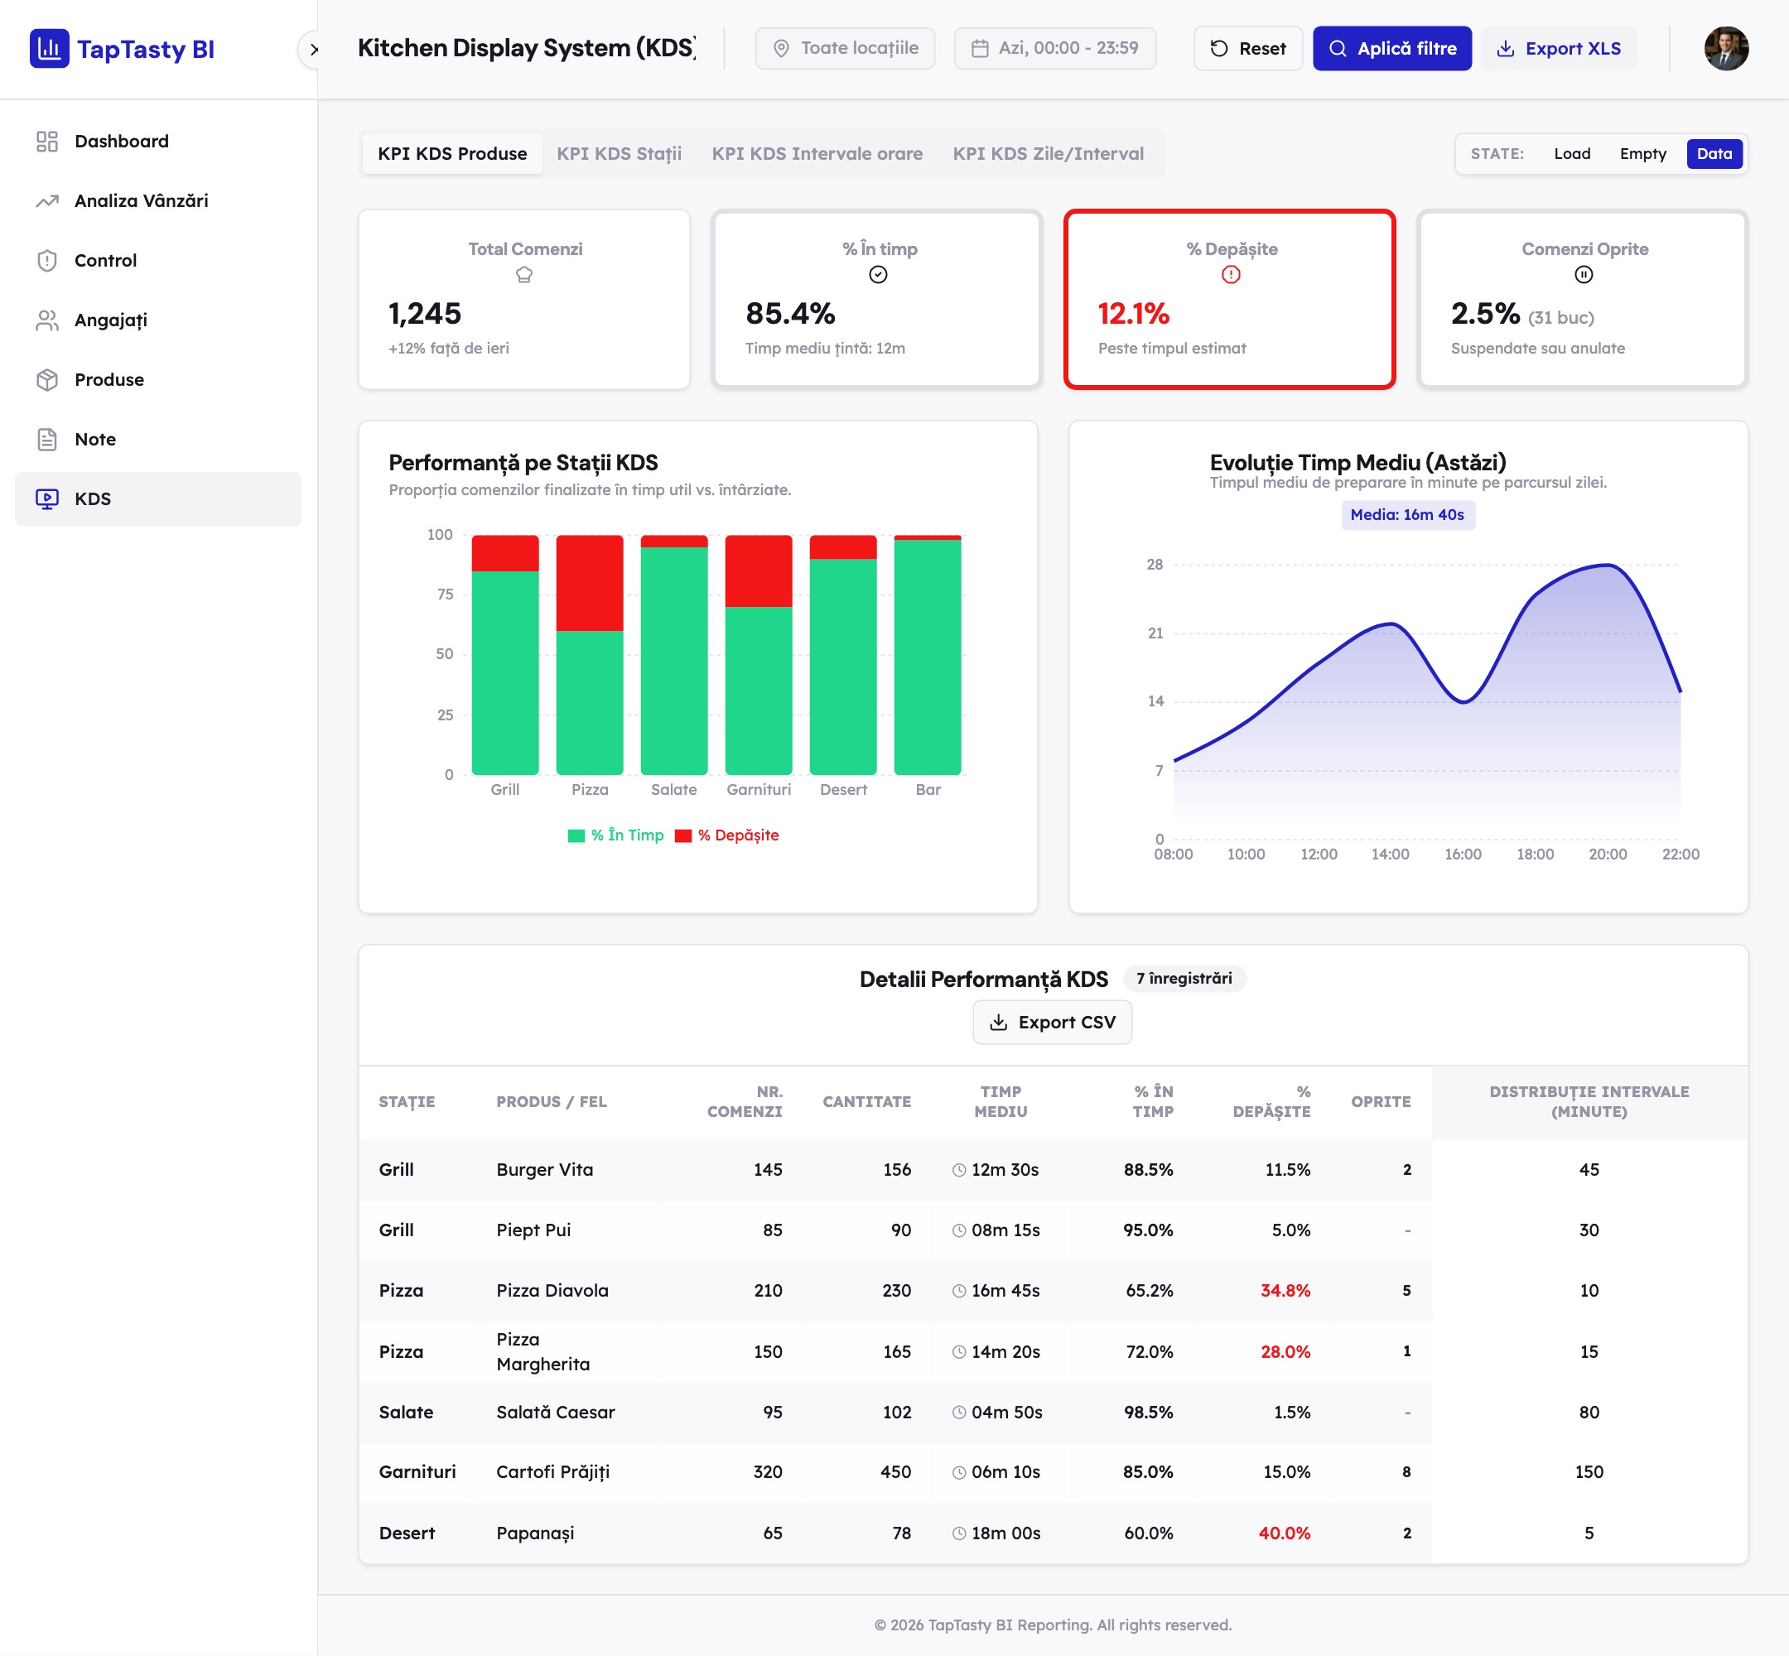Click the Export CSV button
Viewport: 1789px width, 1656px height.
(1052, 1023)
